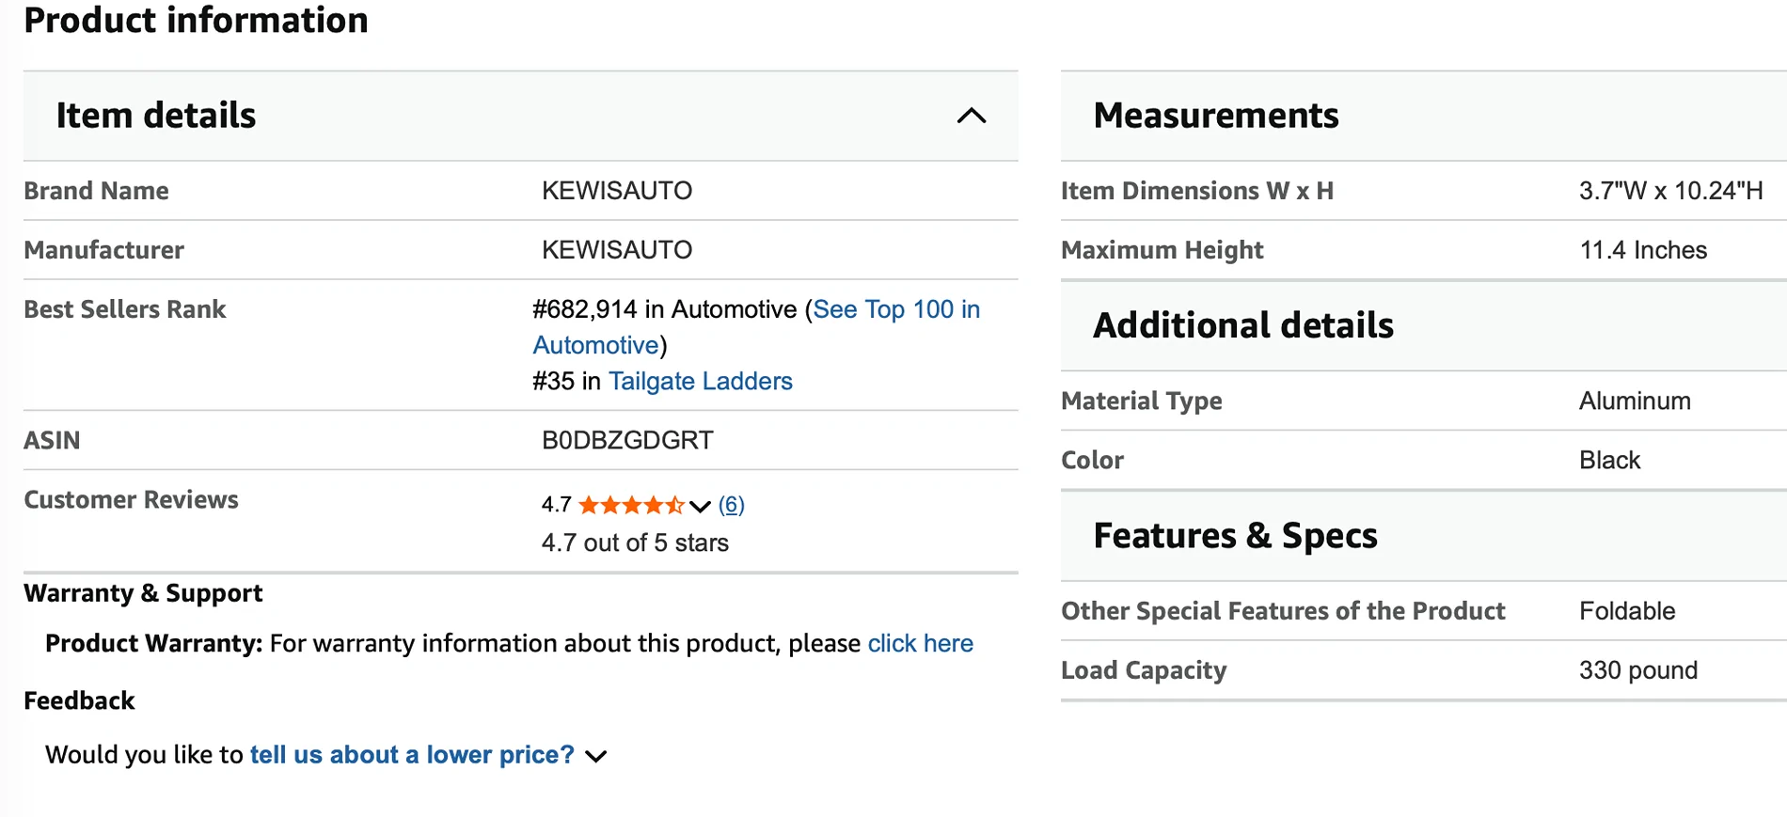
Task: Click the Other Special Features label
Action: (1283, 611)
